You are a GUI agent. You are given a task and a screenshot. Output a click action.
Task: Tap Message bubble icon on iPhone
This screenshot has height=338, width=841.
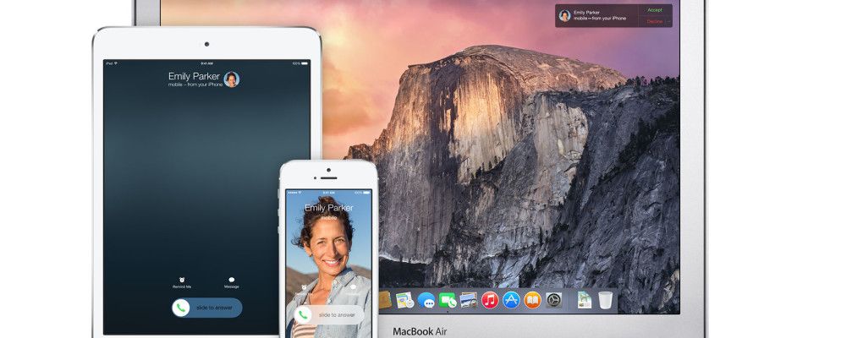[354, 287]
